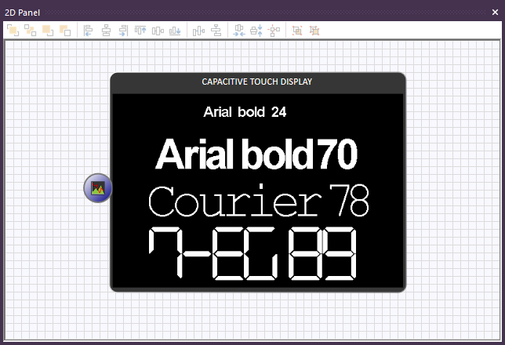Align selected objects to bottom edge
This screenshot has height=345, width=505.
point(175,31)
